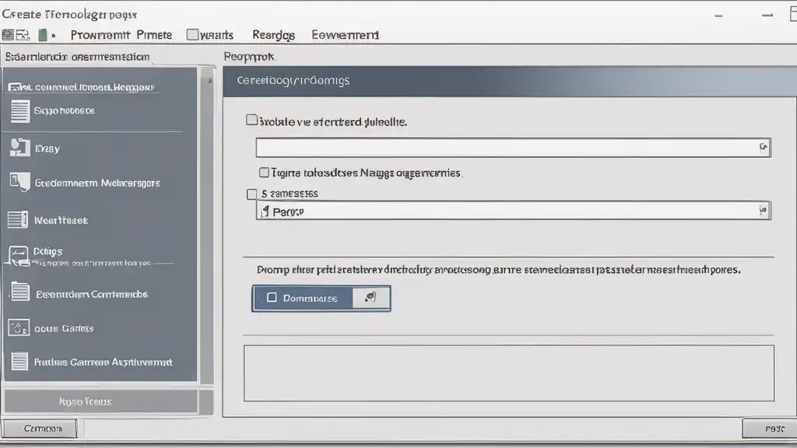Click the sidebar header 'Ewl couemel tonoen'
Screen dimensions: 797x448
[81, 87]
